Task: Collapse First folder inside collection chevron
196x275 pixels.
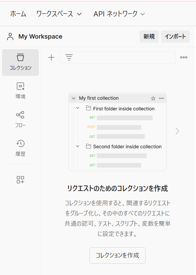Action: (x=78, y=108)
